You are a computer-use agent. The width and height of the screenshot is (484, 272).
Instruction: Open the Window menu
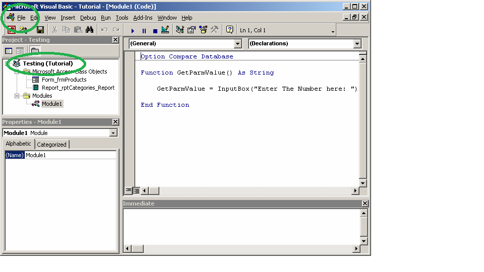click(167, 18)
